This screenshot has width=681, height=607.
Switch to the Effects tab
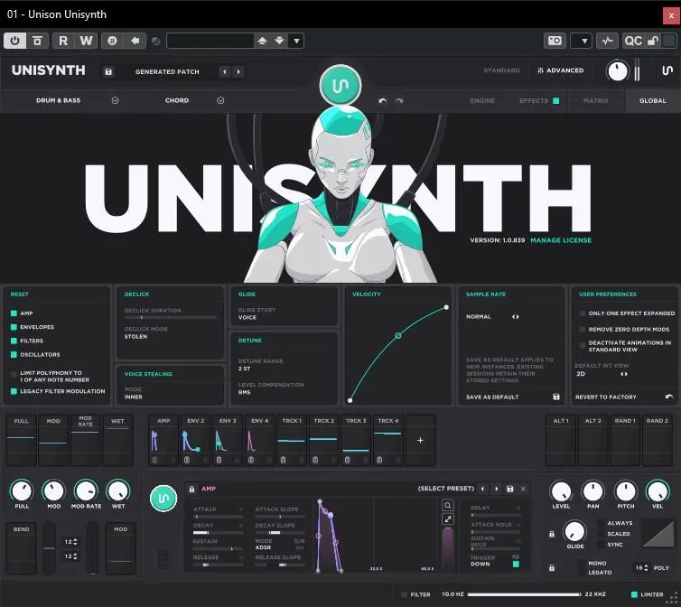(534, 101)
